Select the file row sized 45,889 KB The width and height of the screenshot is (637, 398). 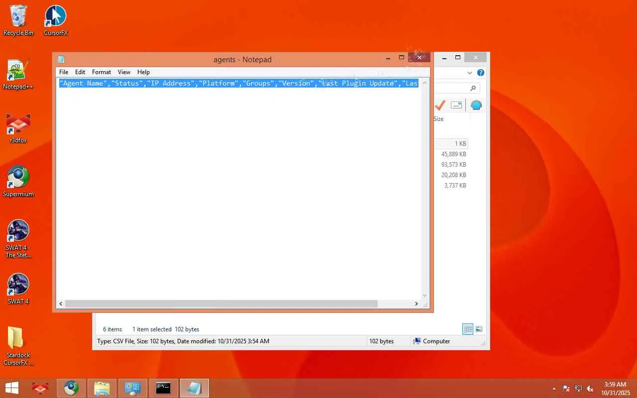pyautogui.click(x=451, y=154)
